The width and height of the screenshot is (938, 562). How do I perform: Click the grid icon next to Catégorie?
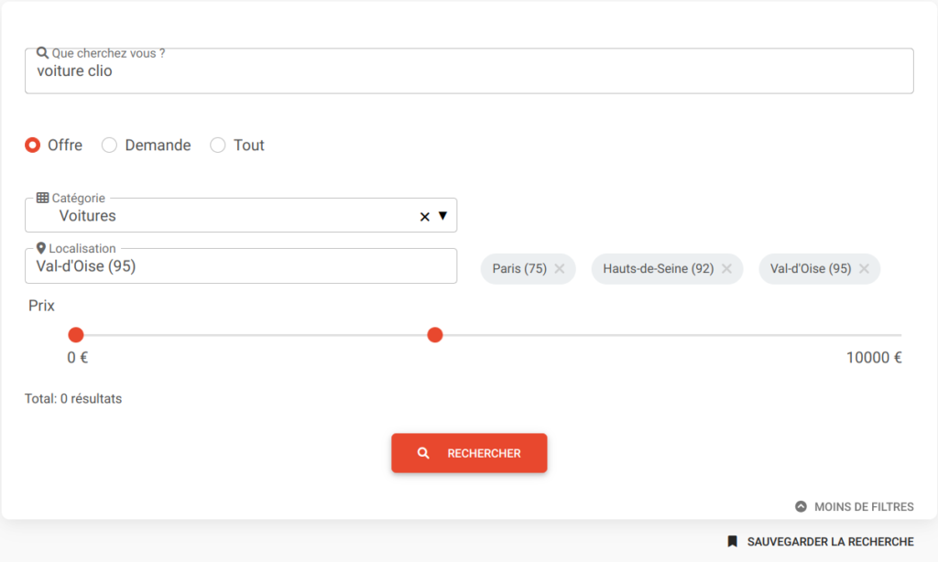pos(42,198)
